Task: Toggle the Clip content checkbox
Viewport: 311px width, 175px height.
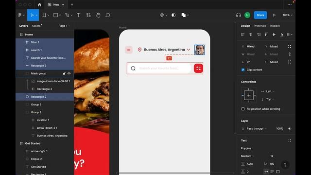Action: [243, 70]
